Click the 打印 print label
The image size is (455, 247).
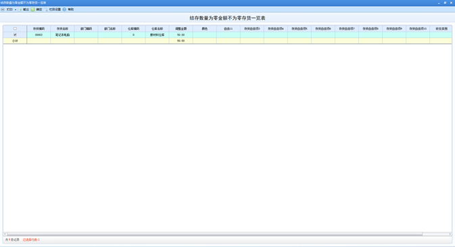[9, 9]
